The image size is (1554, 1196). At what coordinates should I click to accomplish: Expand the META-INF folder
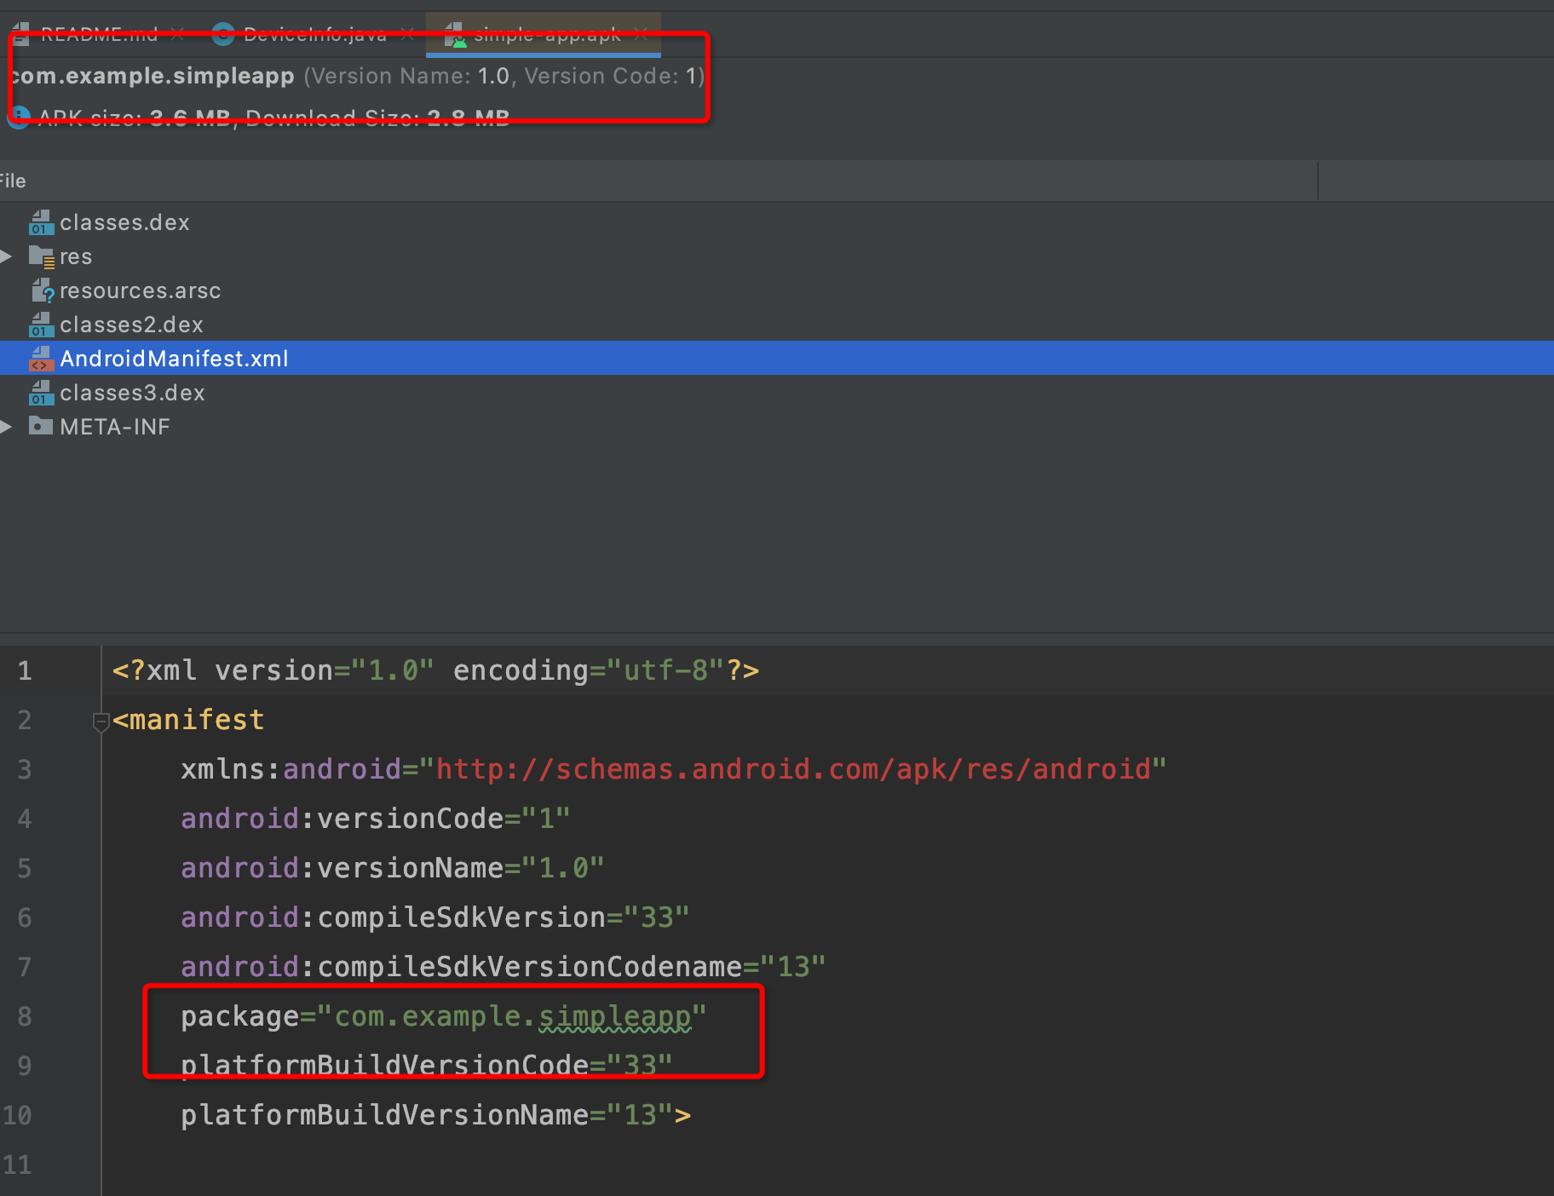[x=7, y=427]
